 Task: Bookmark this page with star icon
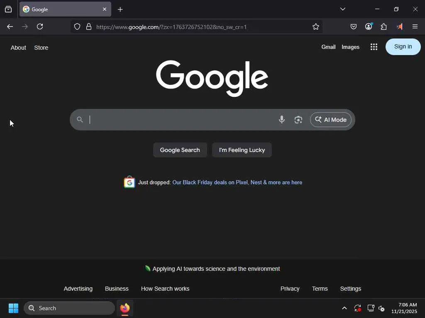click(315, 26)
